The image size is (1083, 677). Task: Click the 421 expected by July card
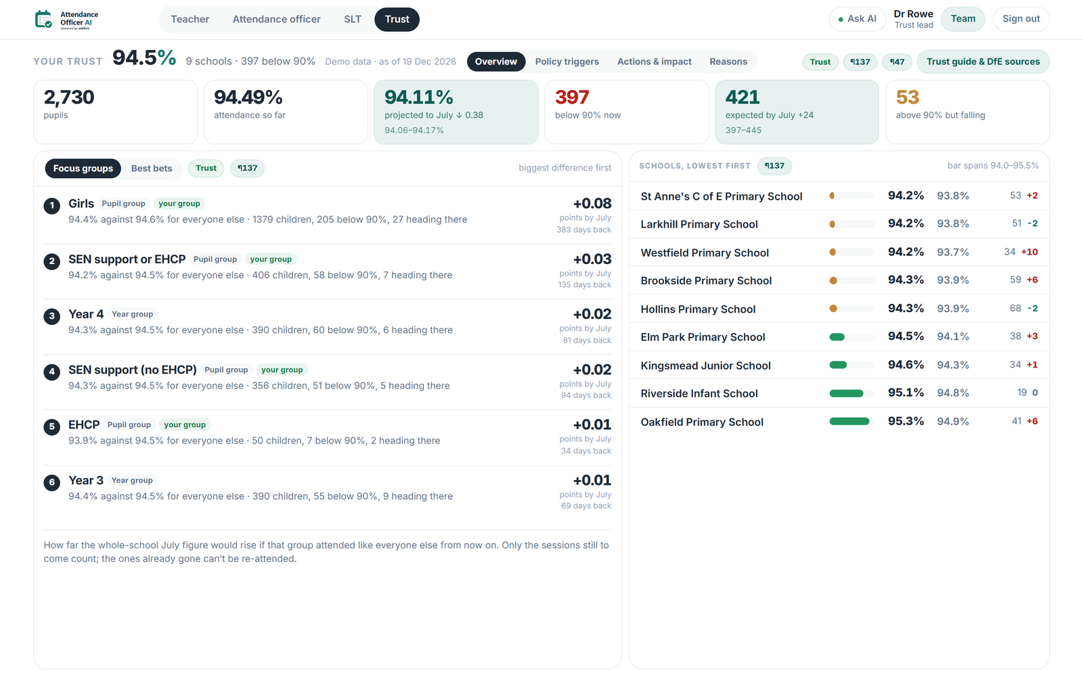coord(797,112)
